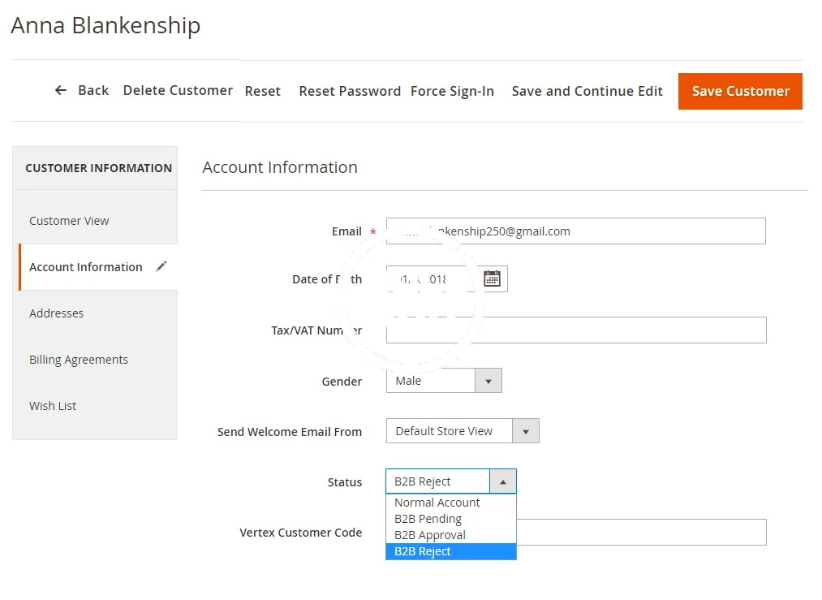Pick B2B Approval status option
The width and height of the screenshot is (822, 600).
coord(430,535)
